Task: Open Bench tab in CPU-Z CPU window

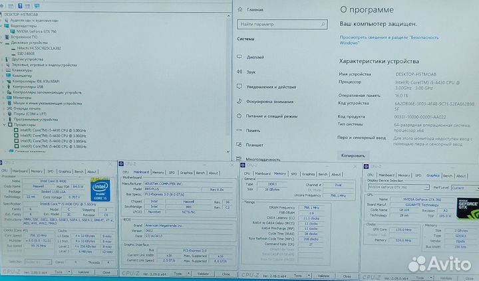Action: click(x=79, y=171)
